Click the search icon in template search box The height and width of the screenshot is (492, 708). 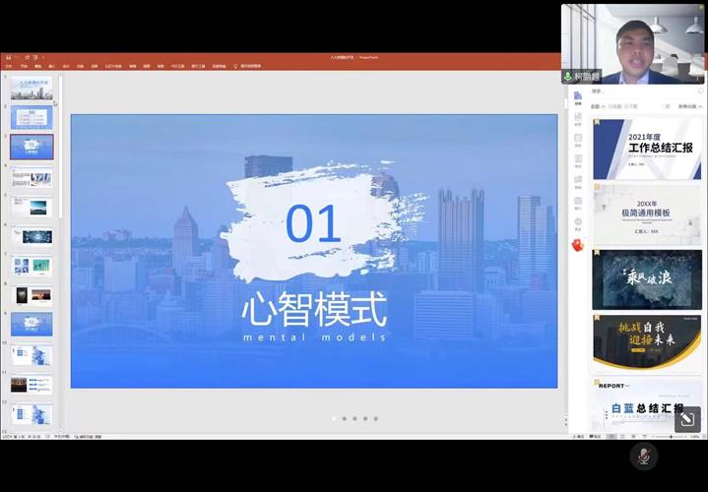[x=700, y=91]
